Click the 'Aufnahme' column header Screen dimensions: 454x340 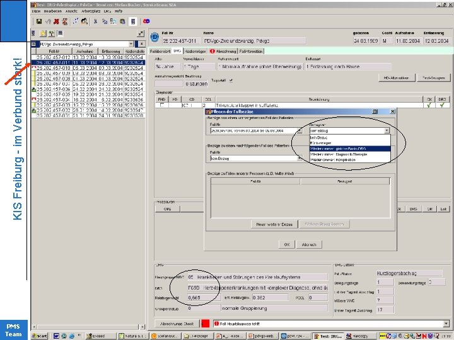pos(85,51)
